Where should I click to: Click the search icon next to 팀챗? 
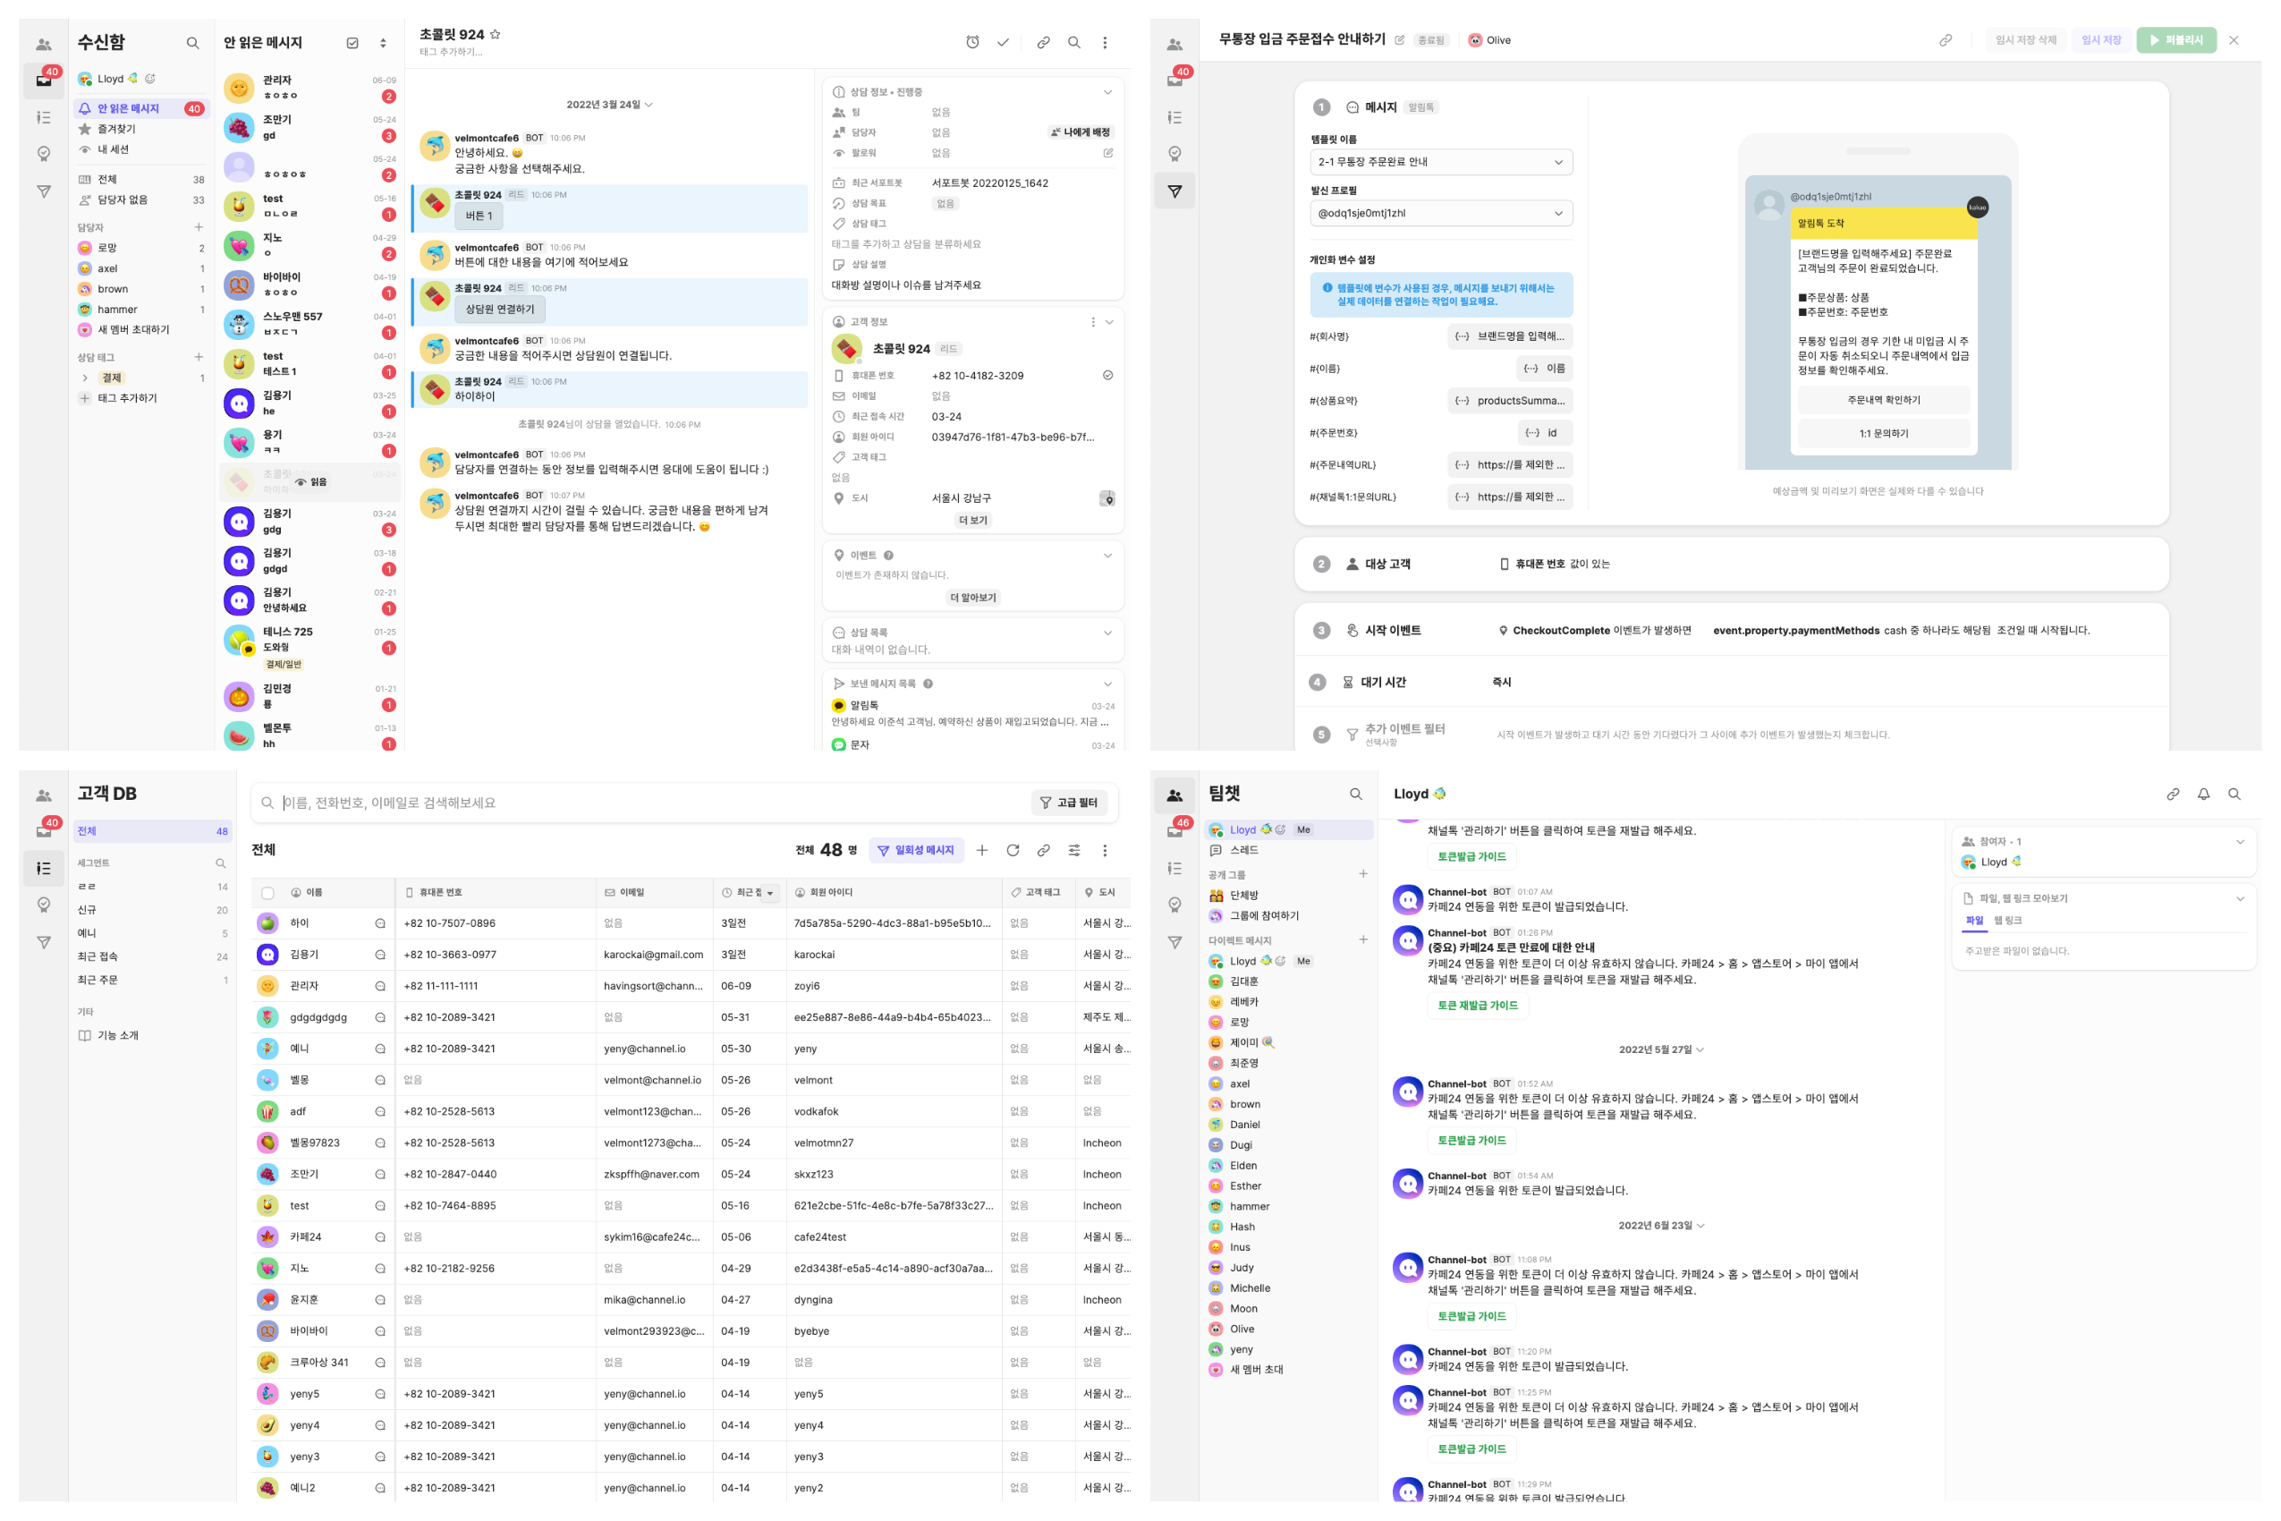[x=1356, y=794]
